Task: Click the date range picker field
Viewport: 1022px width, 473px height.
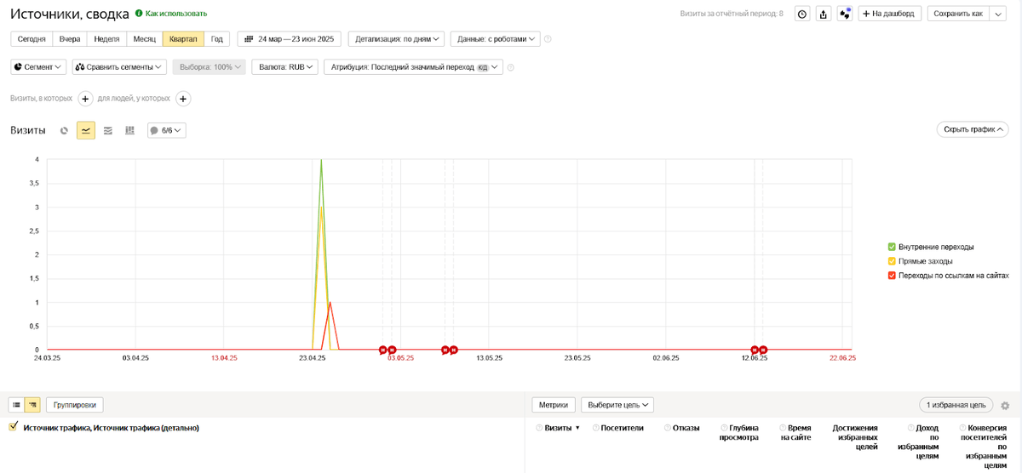Action: tap(290, 39)
